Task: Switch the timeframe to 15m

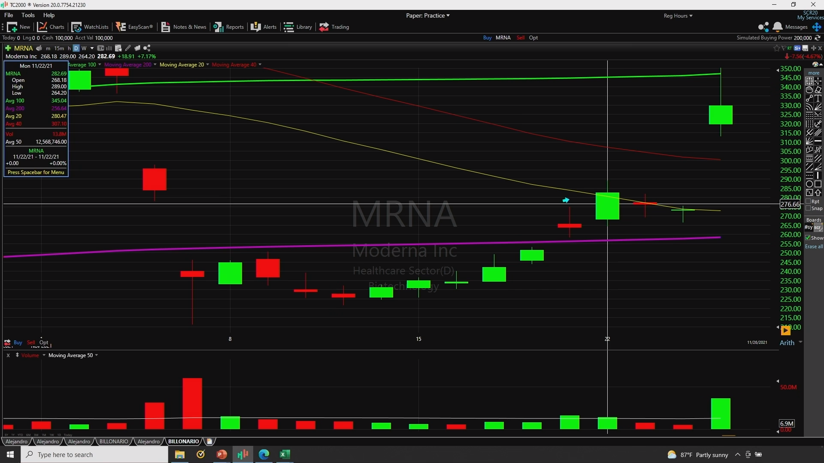Action: 59,48
